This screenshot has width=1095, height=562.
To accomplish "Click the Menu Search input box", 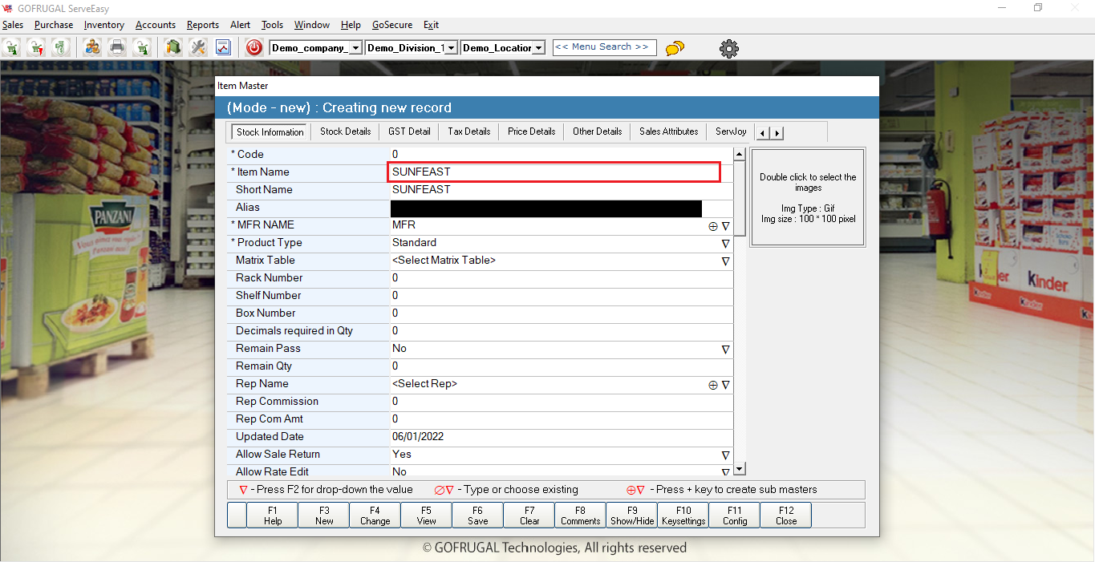I will click(x=604, y=47).
